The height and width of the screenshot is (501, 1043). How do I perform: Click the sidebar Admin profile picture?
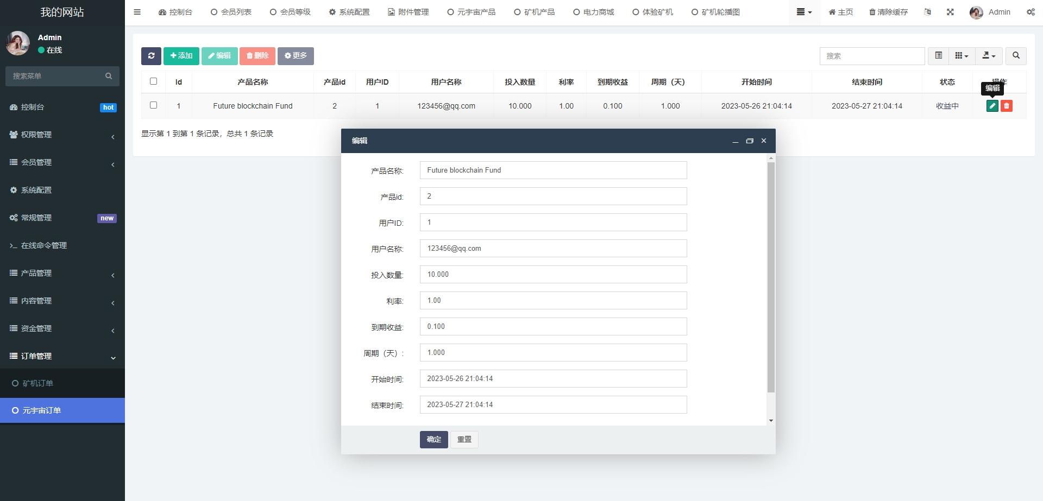(x=18, y=43)
